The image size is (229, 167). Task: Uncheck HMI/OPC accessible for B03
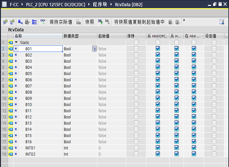click(158, 61)
